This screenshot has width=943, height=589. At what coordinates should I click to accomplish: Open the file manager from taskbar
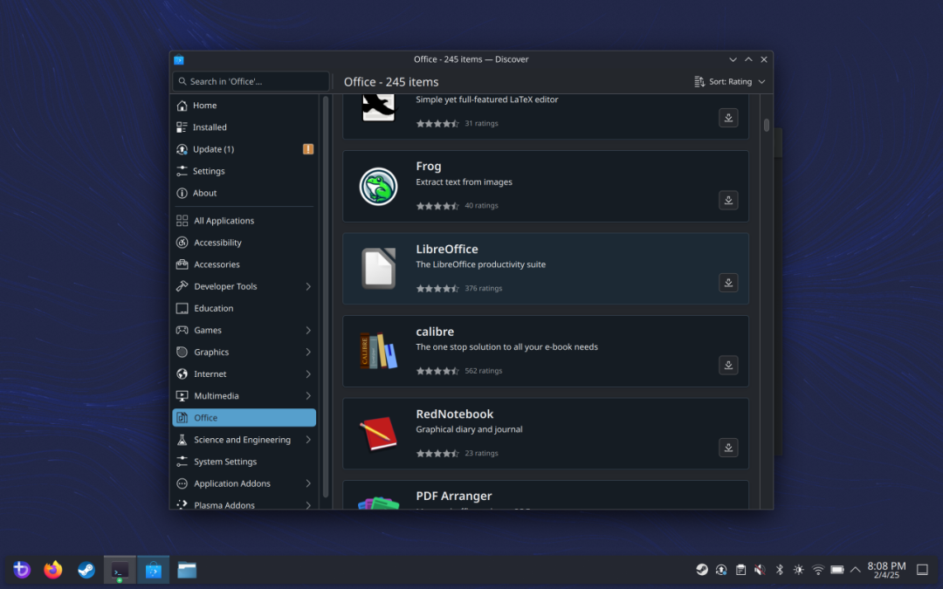point(187,569)
